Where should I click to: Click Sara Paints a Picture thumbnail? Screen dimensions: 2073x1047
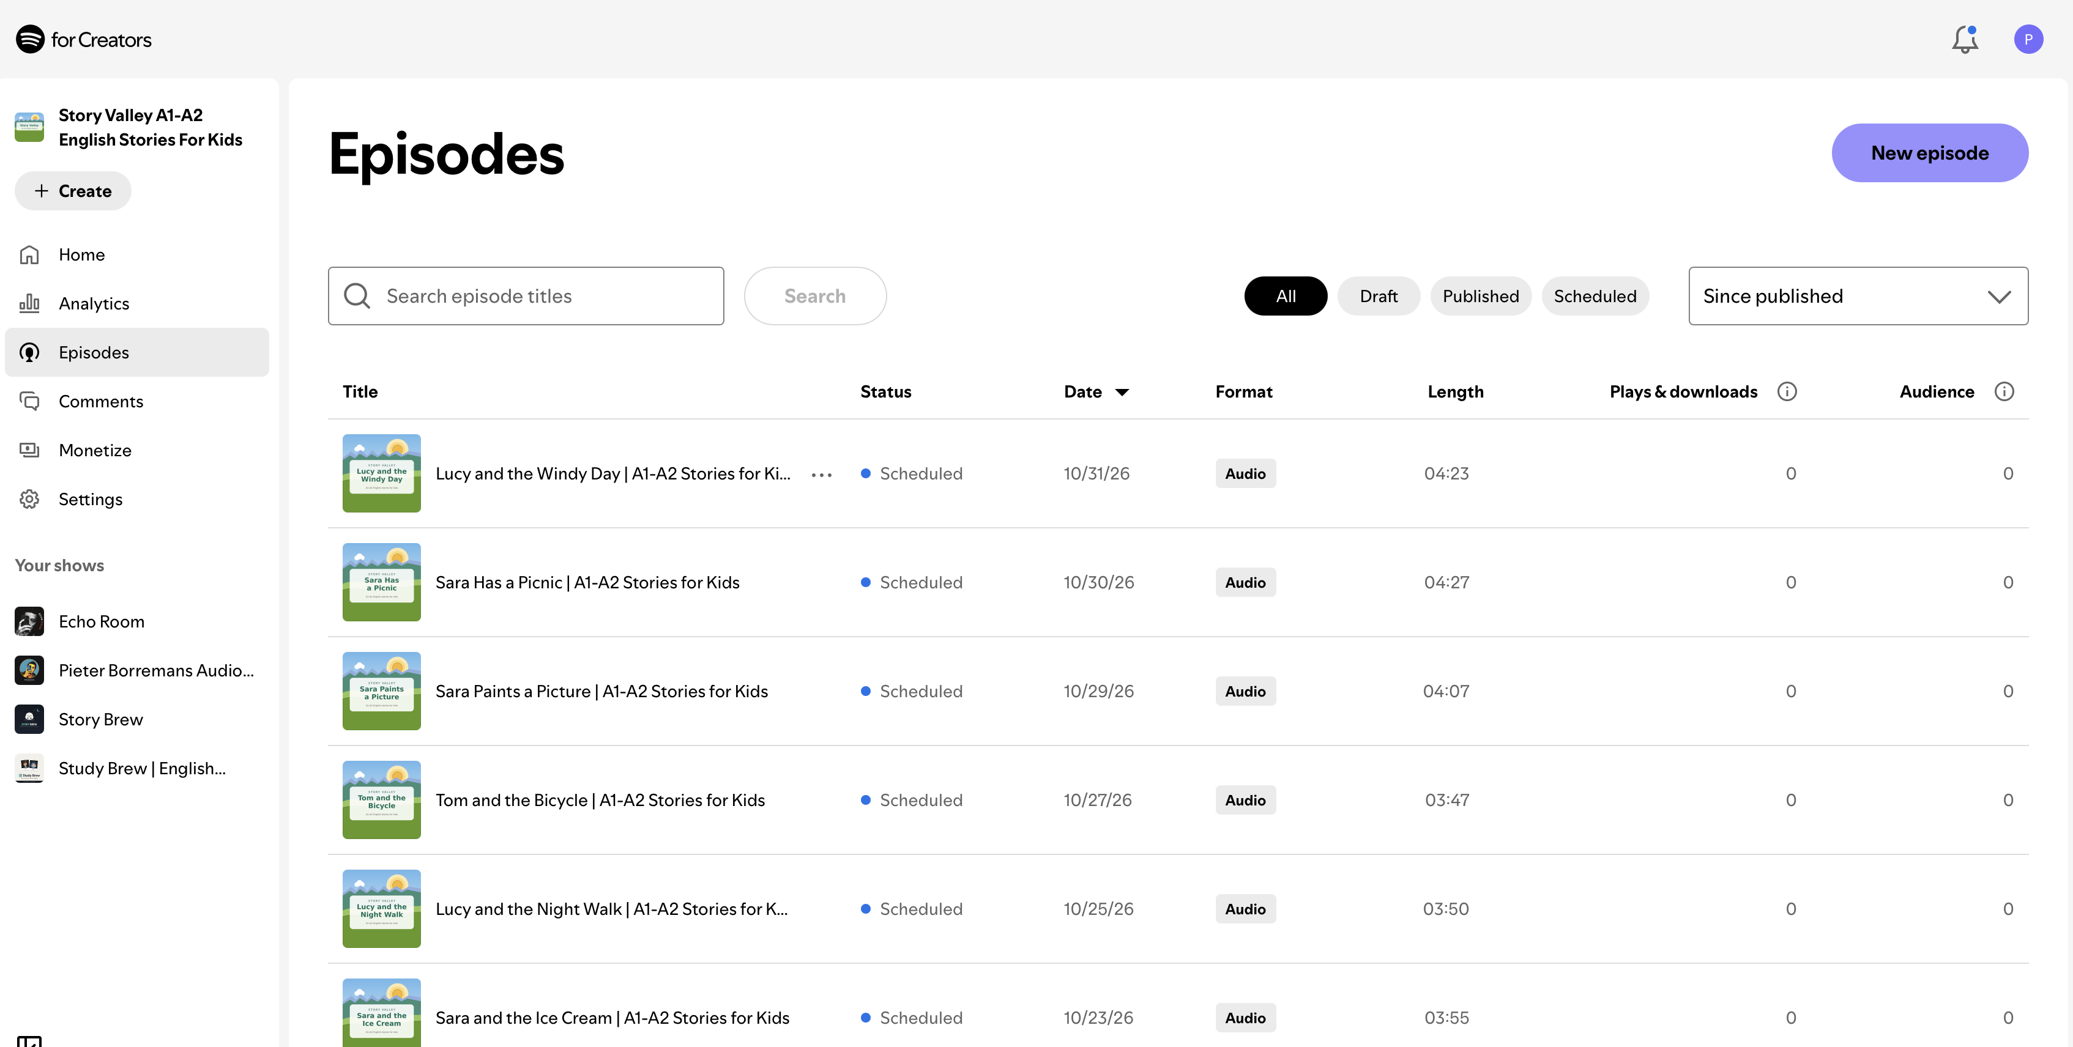(381, 690)
